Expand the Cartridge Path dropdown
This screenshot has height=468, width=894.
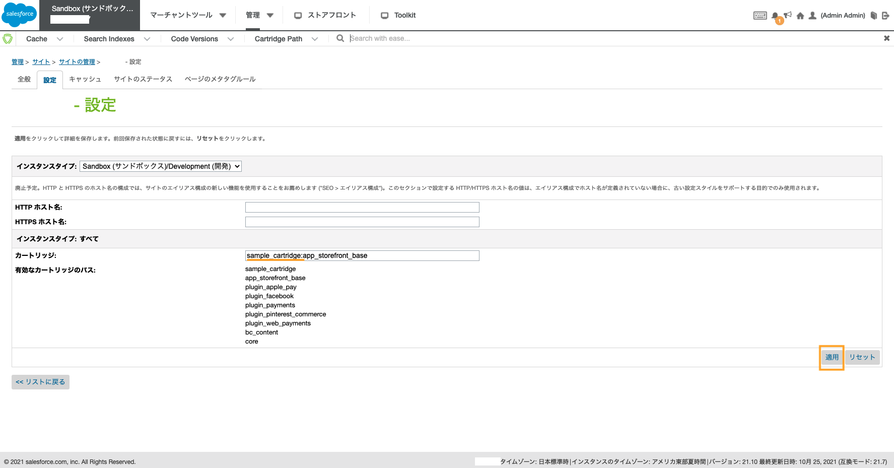pos(285,38)
